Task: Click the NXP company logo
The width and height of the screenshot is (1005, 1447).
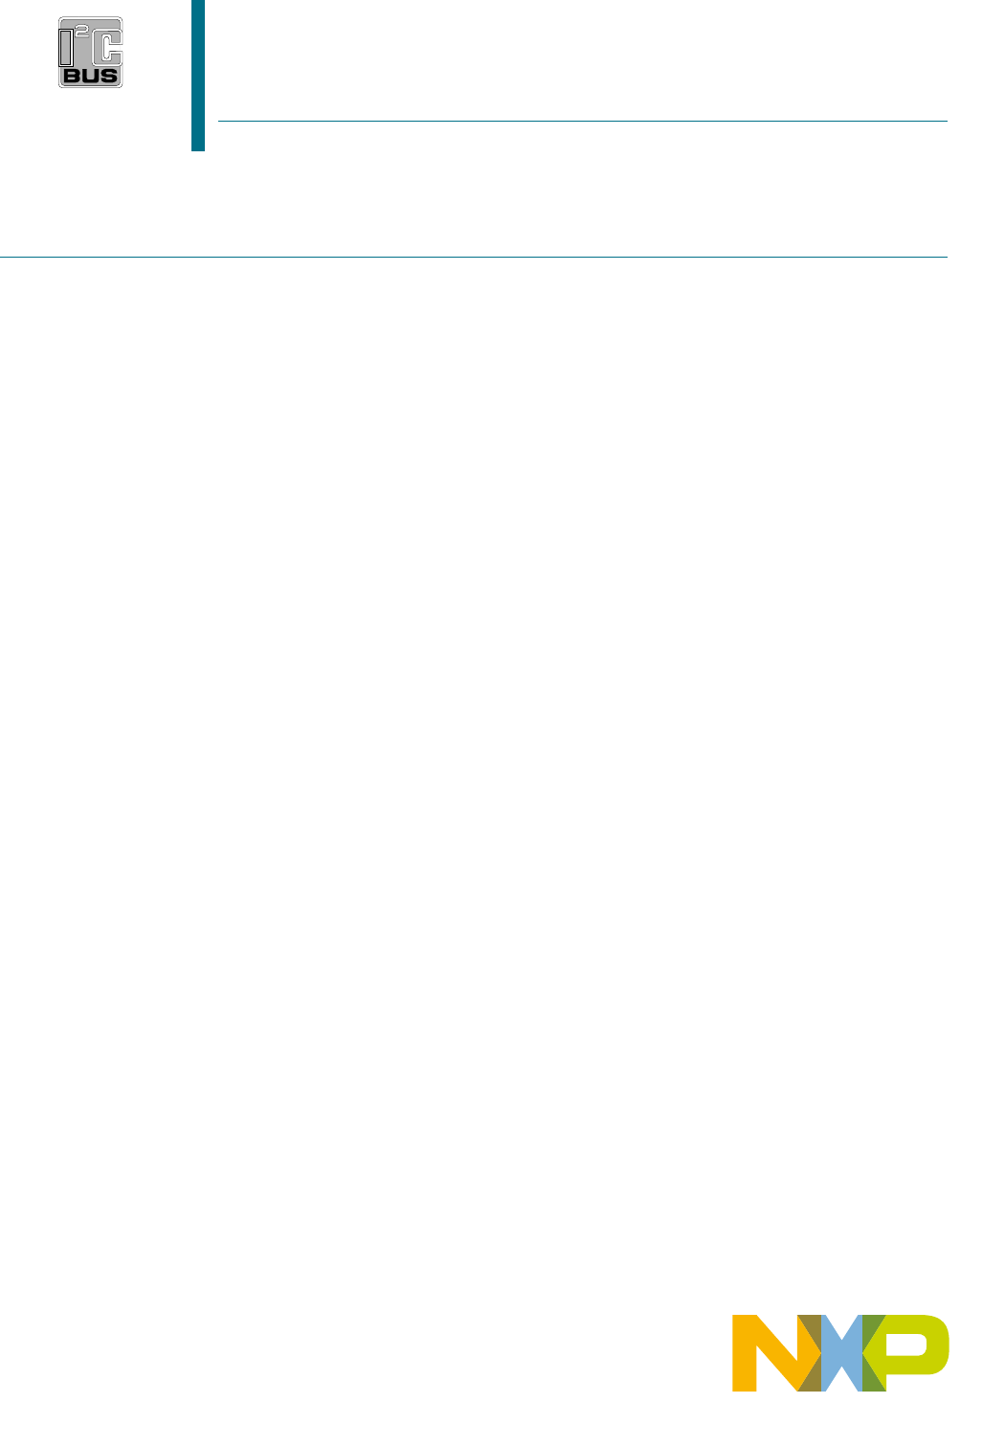Action: 840,1352
